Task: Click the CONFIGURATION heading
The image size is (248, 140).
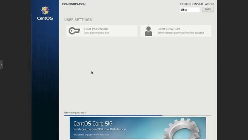Action: pyautogui.click(x=74, y=4)
